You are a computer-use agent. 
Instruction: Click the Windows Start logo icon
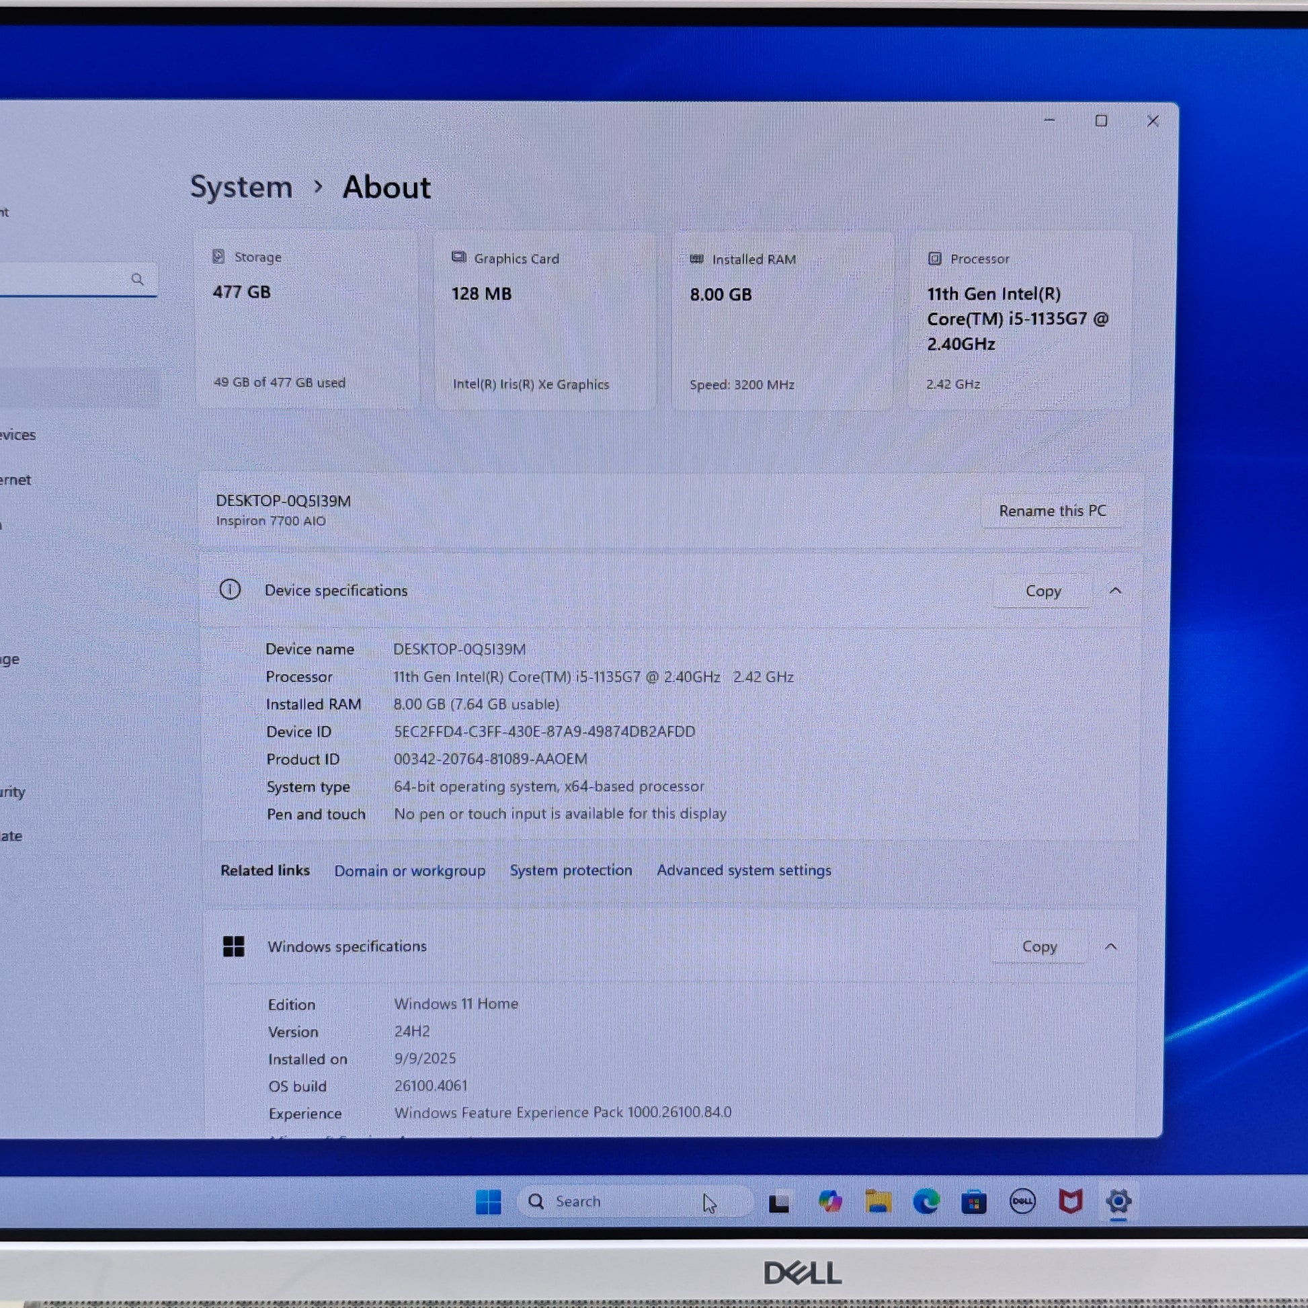point(488,1202)
